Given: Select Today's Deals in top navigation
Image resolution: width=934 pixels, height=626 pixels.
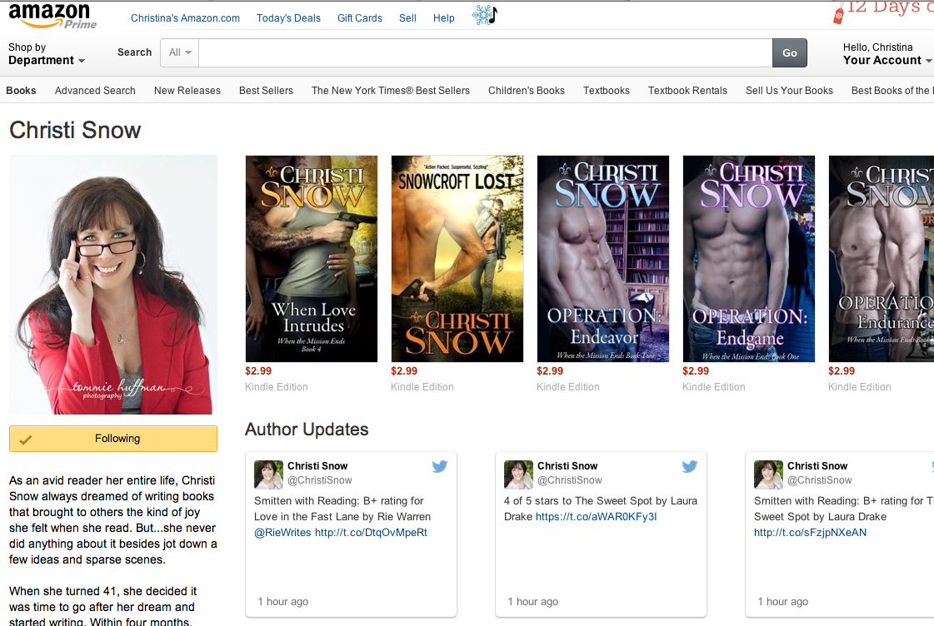Looking at the screenshot, I should 288,17.
